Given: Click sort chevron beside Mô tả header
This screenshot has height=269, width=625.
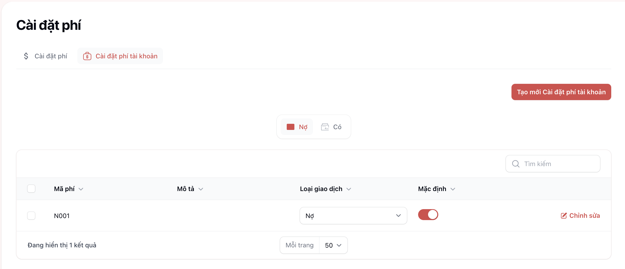Looking at the screenshot, I should click(201, 189).
